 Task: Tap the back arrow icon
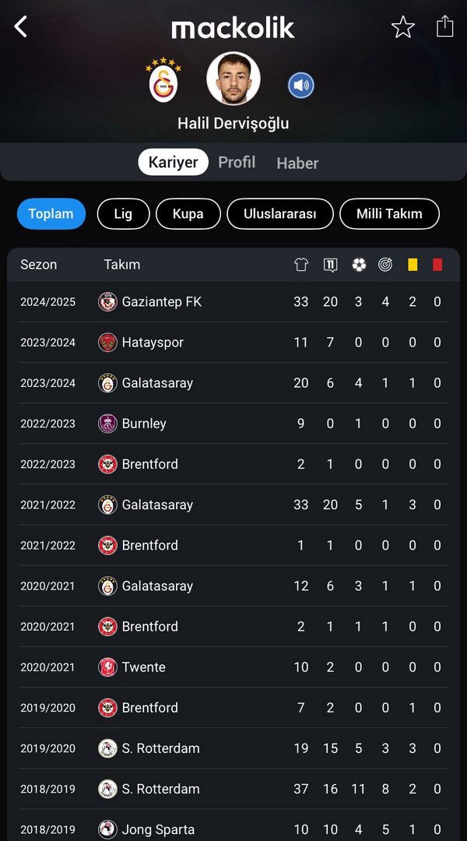20,26
